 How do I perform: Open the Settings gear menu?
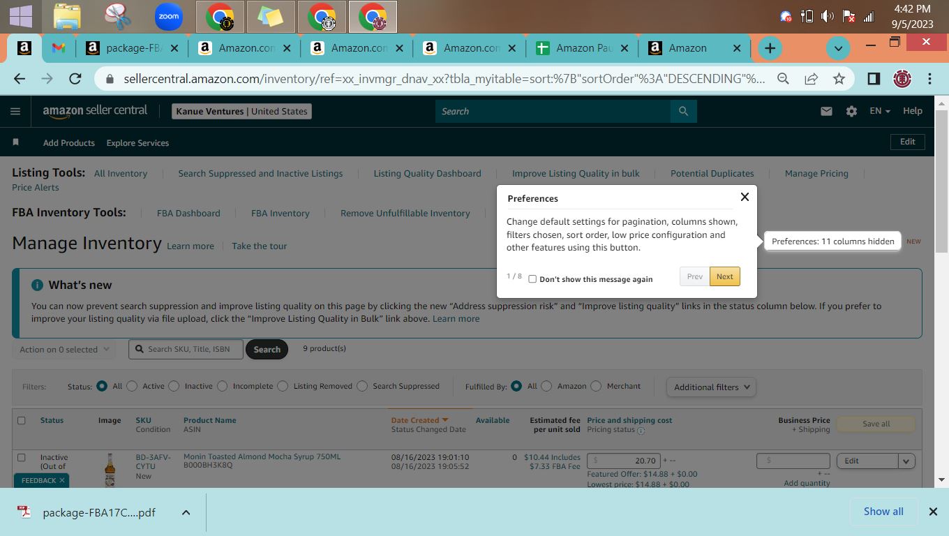(x=851, y=111)
